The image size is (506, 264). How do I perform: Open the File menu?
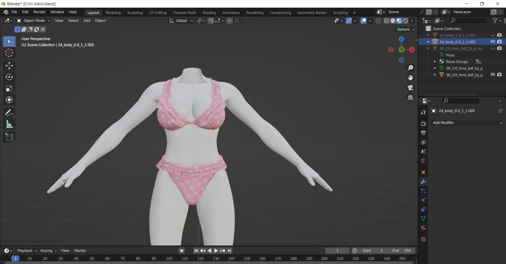point(14,12)
